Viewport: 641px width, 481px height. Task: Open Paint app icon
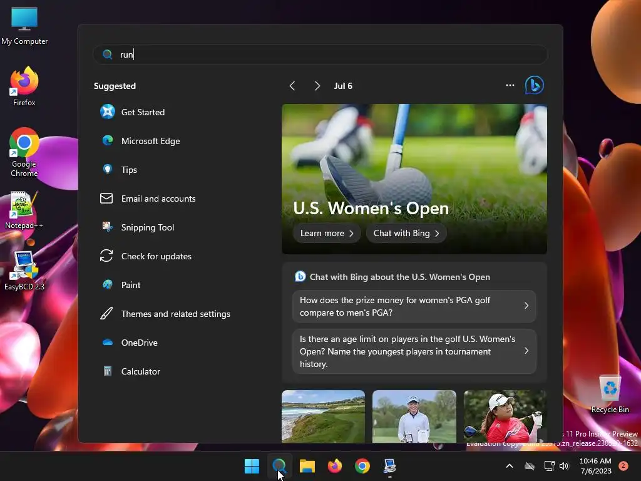pos(108,285)
